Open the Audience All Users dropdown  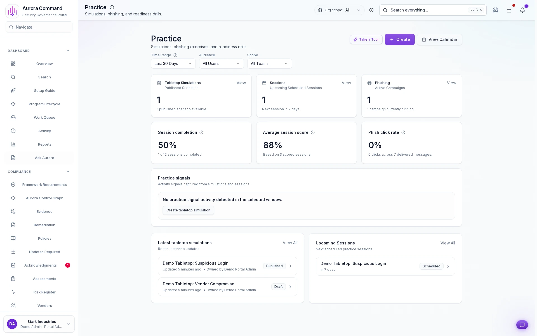221,64
